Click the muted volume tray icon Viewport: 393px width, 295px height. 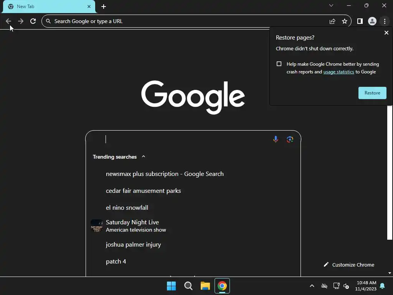point(346,286)
